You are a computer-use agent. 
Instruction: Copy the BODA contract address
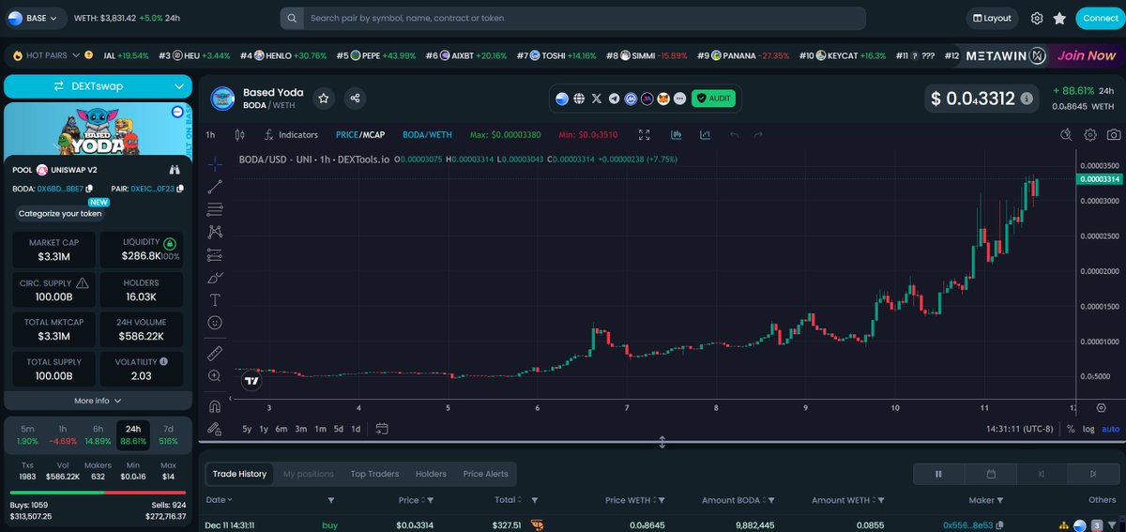pos(89,189)
